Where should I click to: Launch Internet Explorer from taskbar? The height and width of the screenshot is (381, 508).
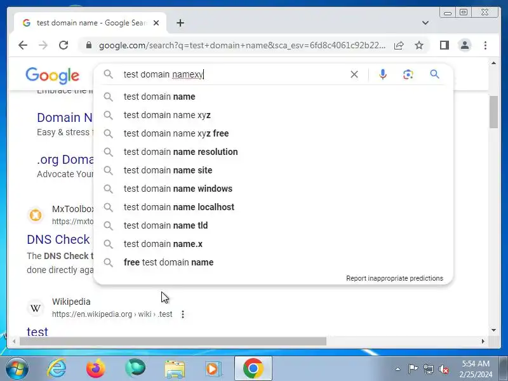[x=57, y=368]
